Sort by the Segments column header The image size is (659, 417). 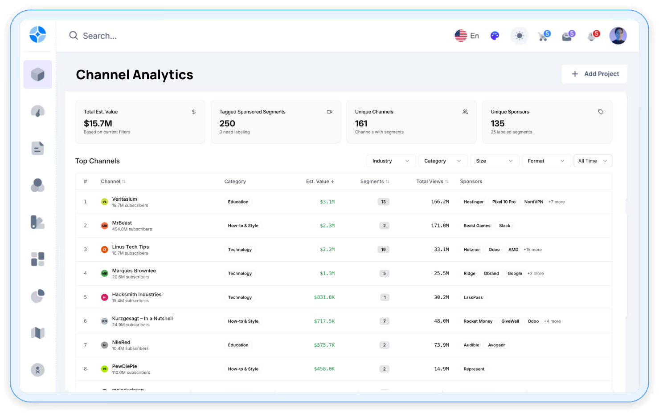click(375, 182)
